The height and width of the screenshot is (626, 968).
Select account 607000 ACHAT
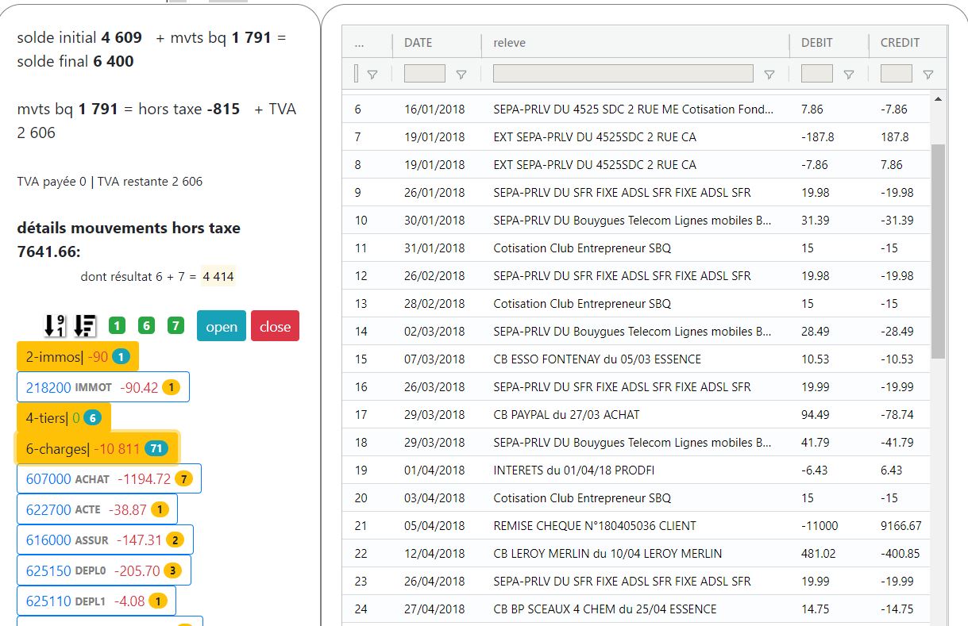[109, 478]
